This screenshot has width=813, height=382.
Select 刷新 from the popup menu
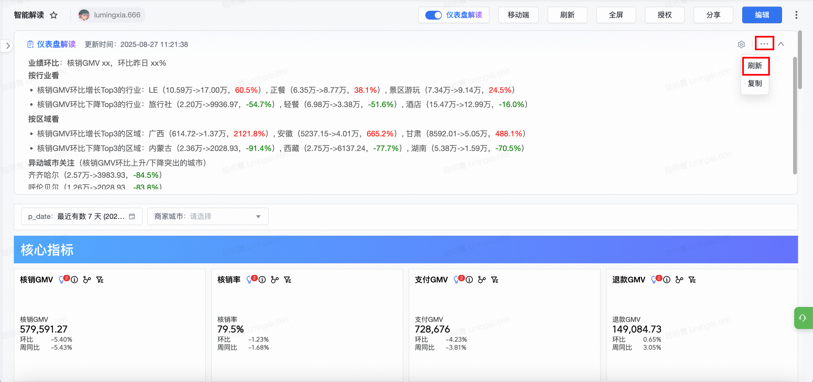tap(755, 66)
